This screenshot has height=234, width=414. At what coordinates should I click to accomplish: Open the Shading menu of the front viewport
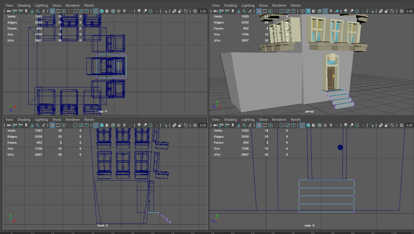24,119
